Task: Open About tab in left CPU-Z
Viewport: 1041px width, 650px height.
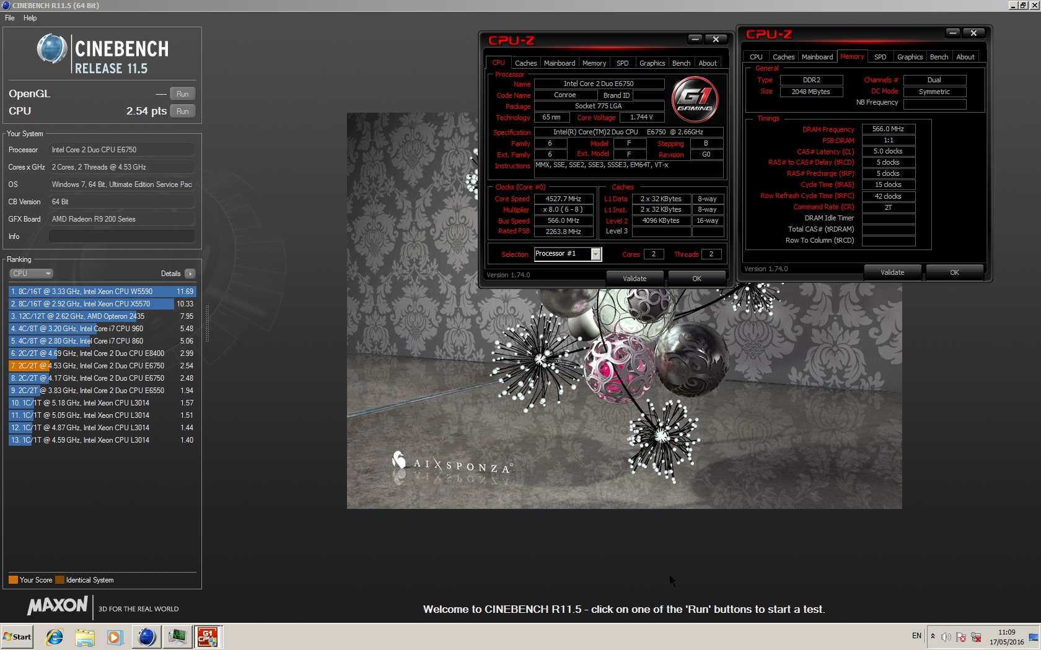Action: [708, 63]
